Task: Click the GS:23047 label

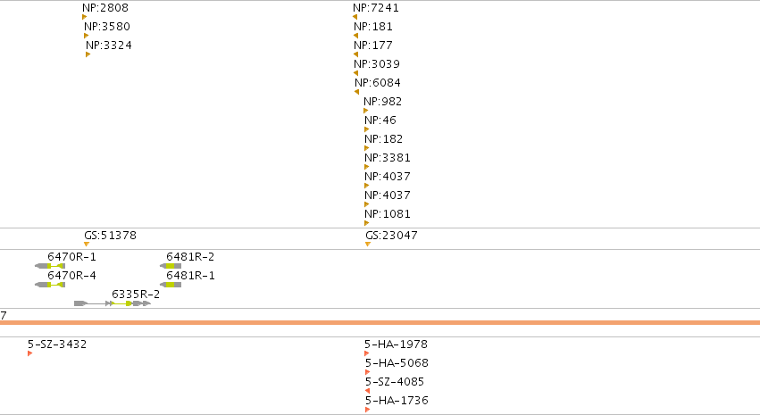Action: coord(392,236)
